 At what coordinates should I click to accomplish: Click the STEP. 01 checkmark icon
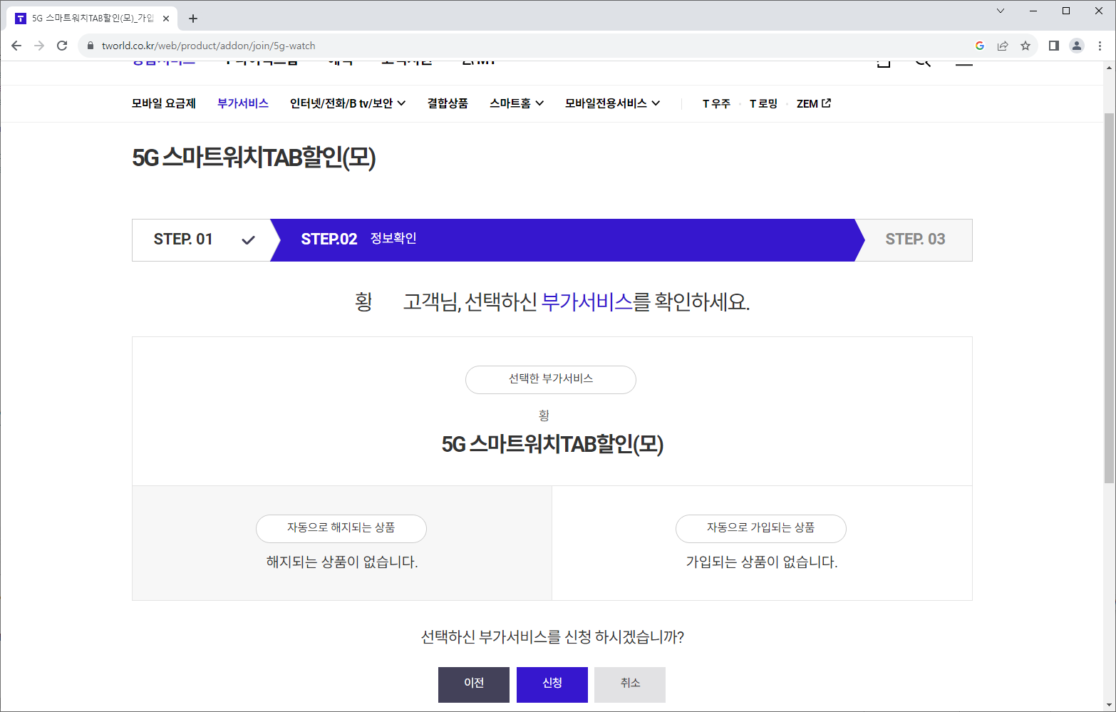(248, 240)
